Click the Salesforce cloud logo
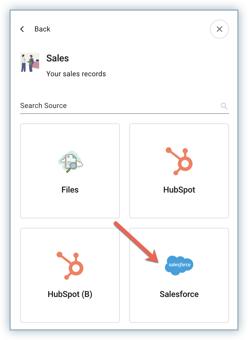 pos(179,265)
